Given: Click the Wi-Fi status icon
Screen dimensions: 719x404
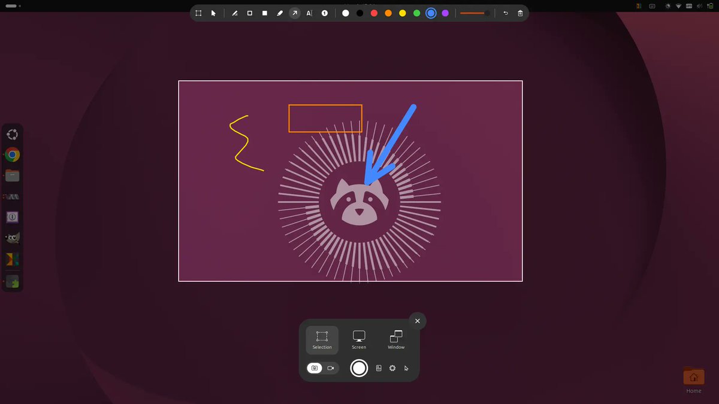Looking at the screenshot, I should click(678, 6).
